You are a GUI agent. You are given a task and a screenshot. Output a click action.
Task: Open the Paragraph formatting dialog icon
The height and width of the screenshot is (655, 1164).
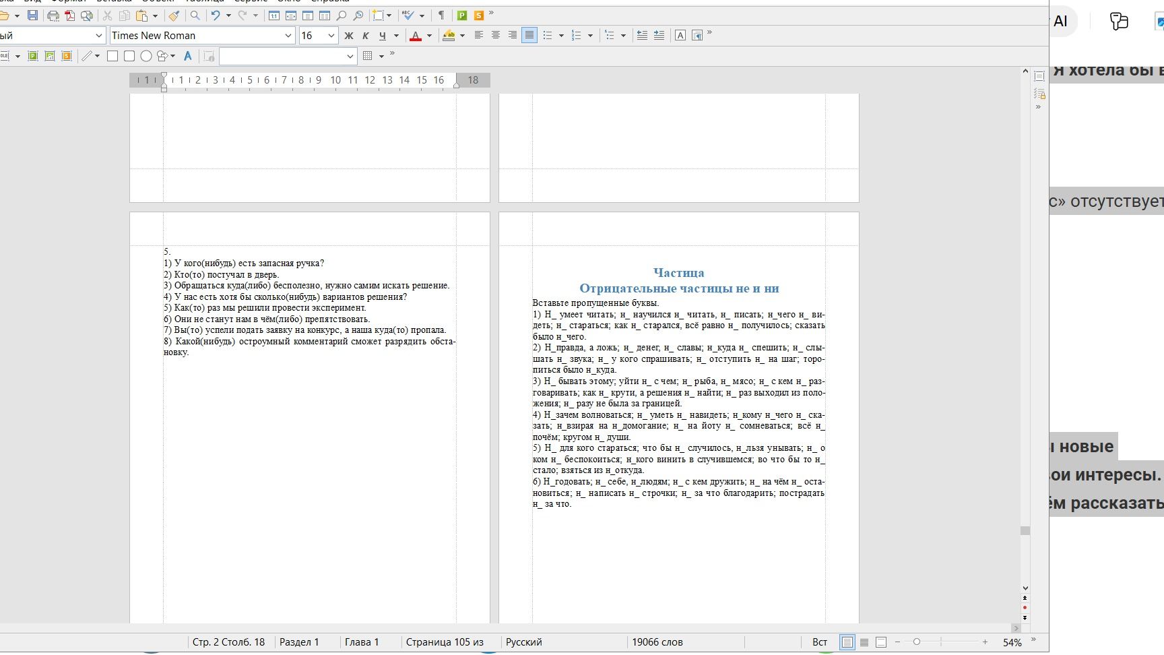(697, 35)
